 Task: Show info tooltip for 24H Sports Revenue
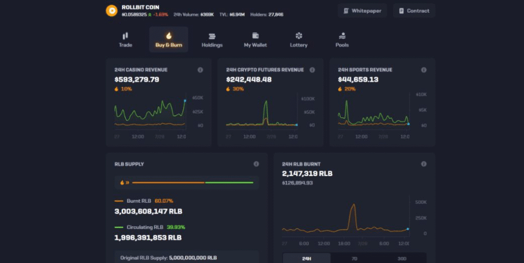point(424,70)
